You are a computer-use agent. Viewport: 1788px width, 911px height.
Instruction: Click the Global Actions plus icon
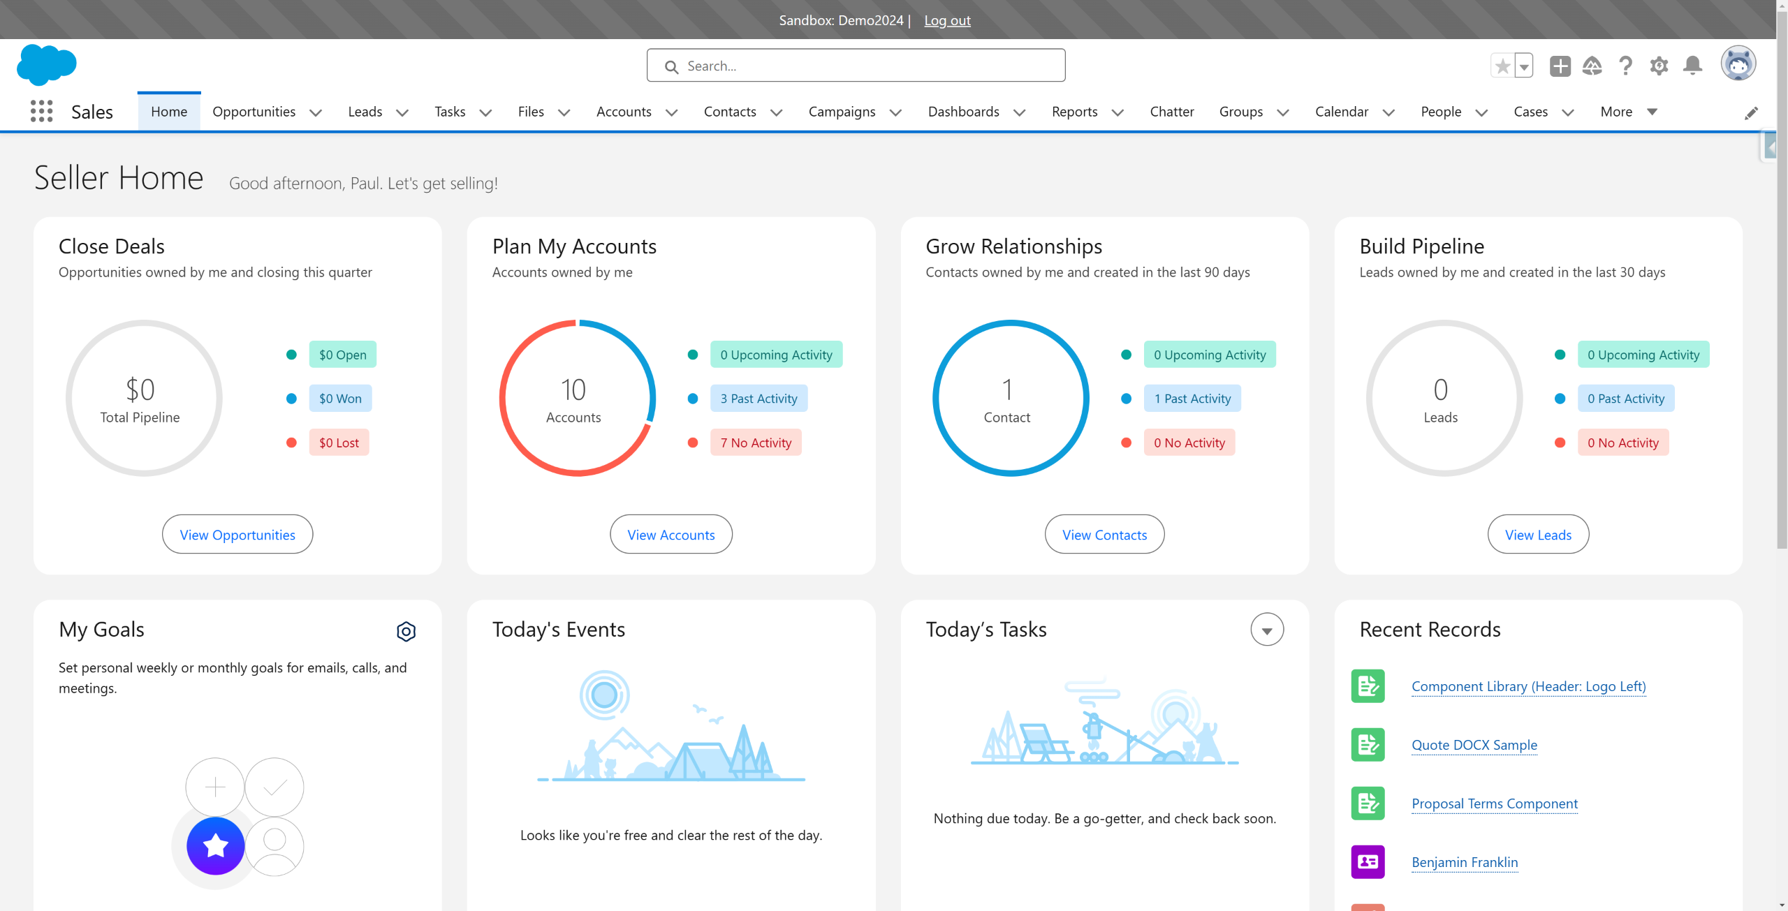[x=1560, y=66]
